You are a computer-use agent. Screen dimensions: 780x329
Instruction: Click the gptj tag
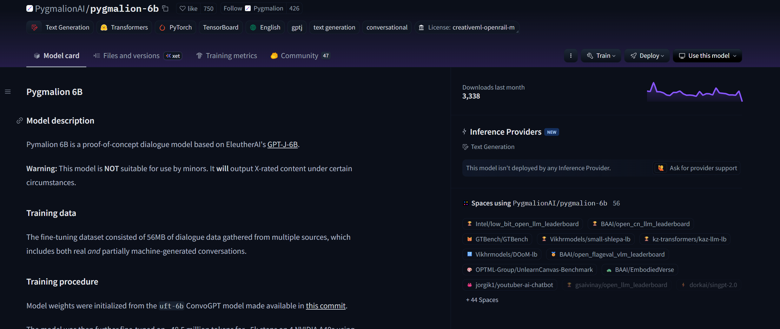(x=297, y=27)
